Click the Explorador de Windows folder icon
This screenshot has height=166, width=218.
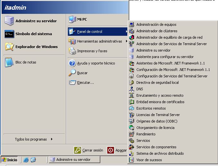pyautogui.click(x=9, y=47)
